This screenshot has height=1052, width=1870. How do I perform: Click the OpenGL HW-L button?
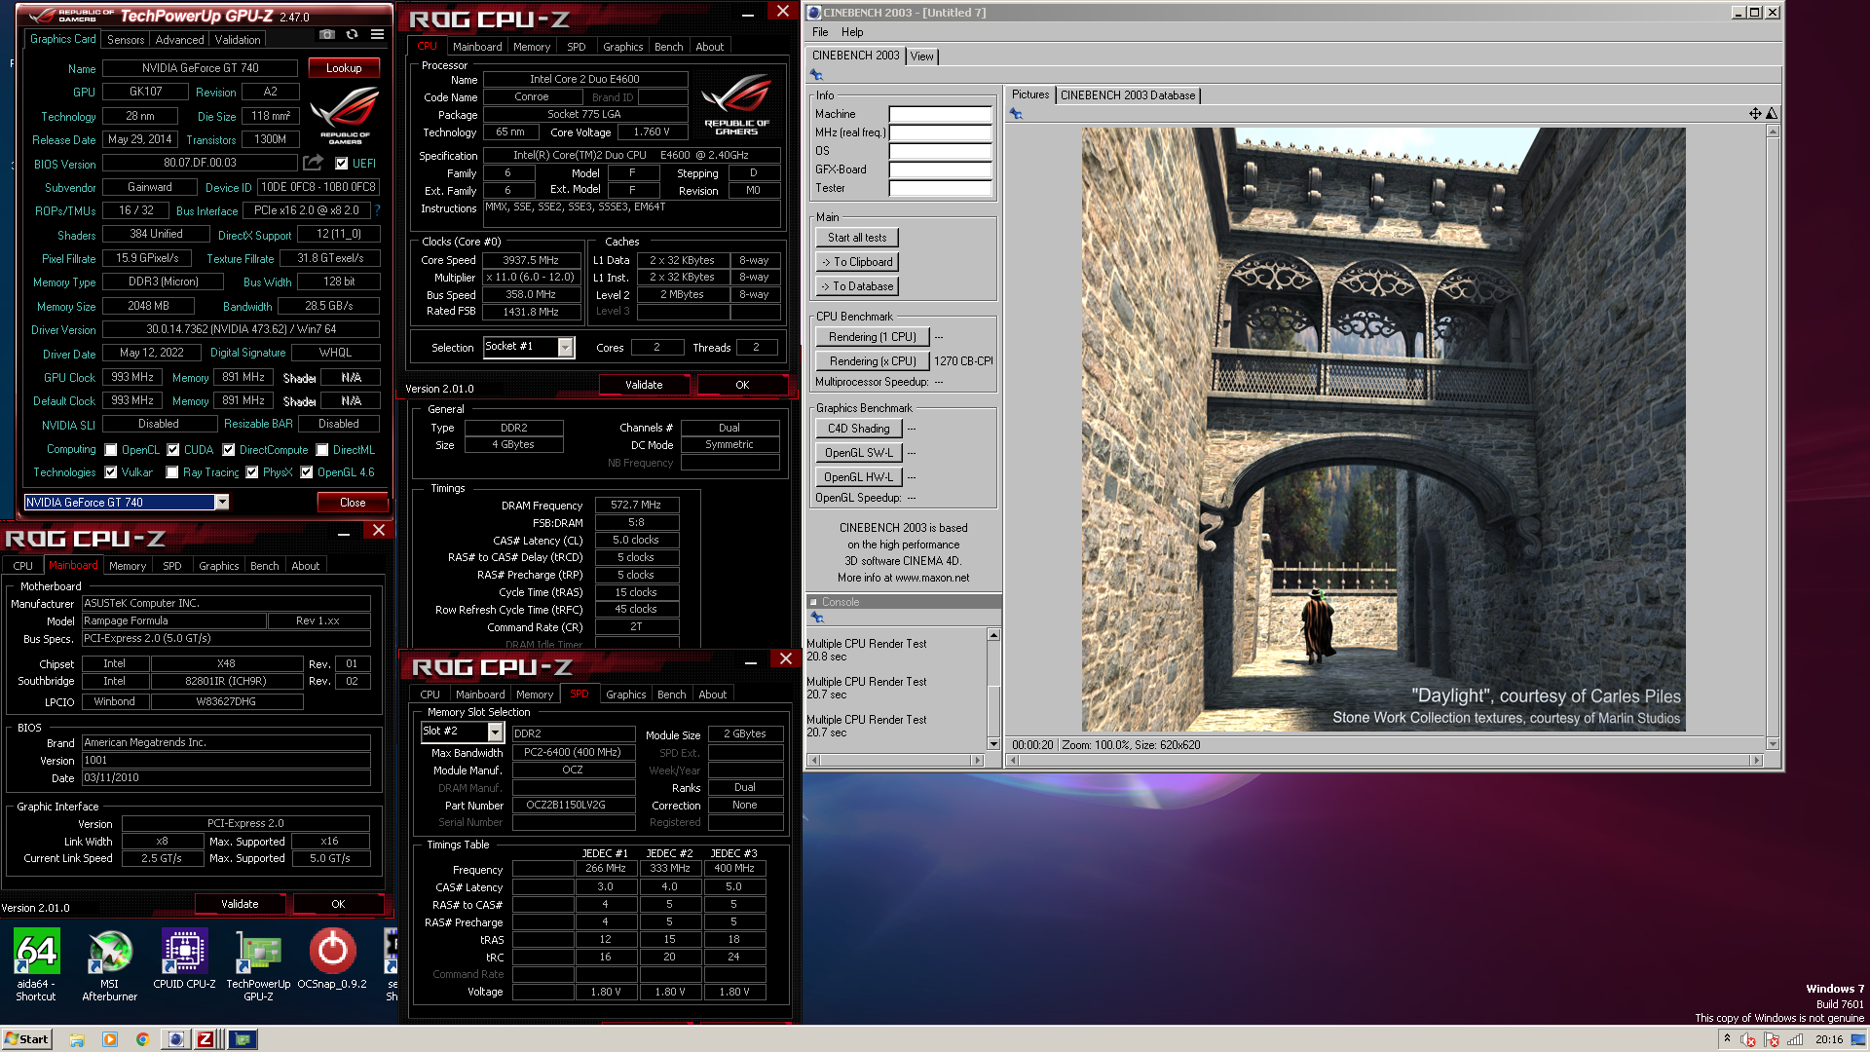(x=859, y=477)
